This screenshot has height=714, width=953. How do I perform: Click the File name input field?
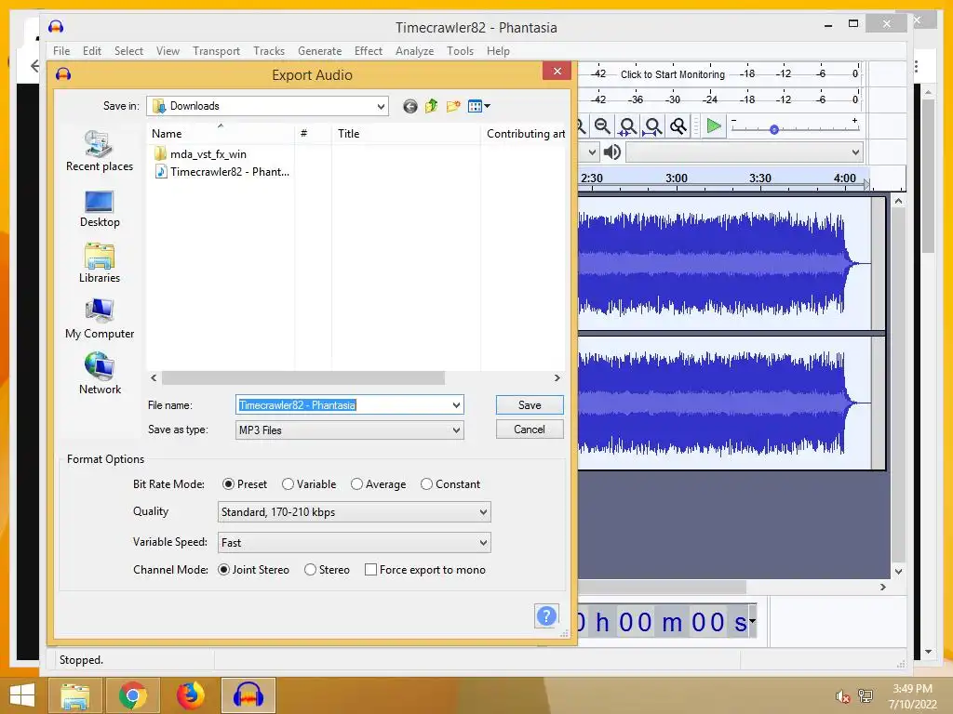click(x=343, y=405)
